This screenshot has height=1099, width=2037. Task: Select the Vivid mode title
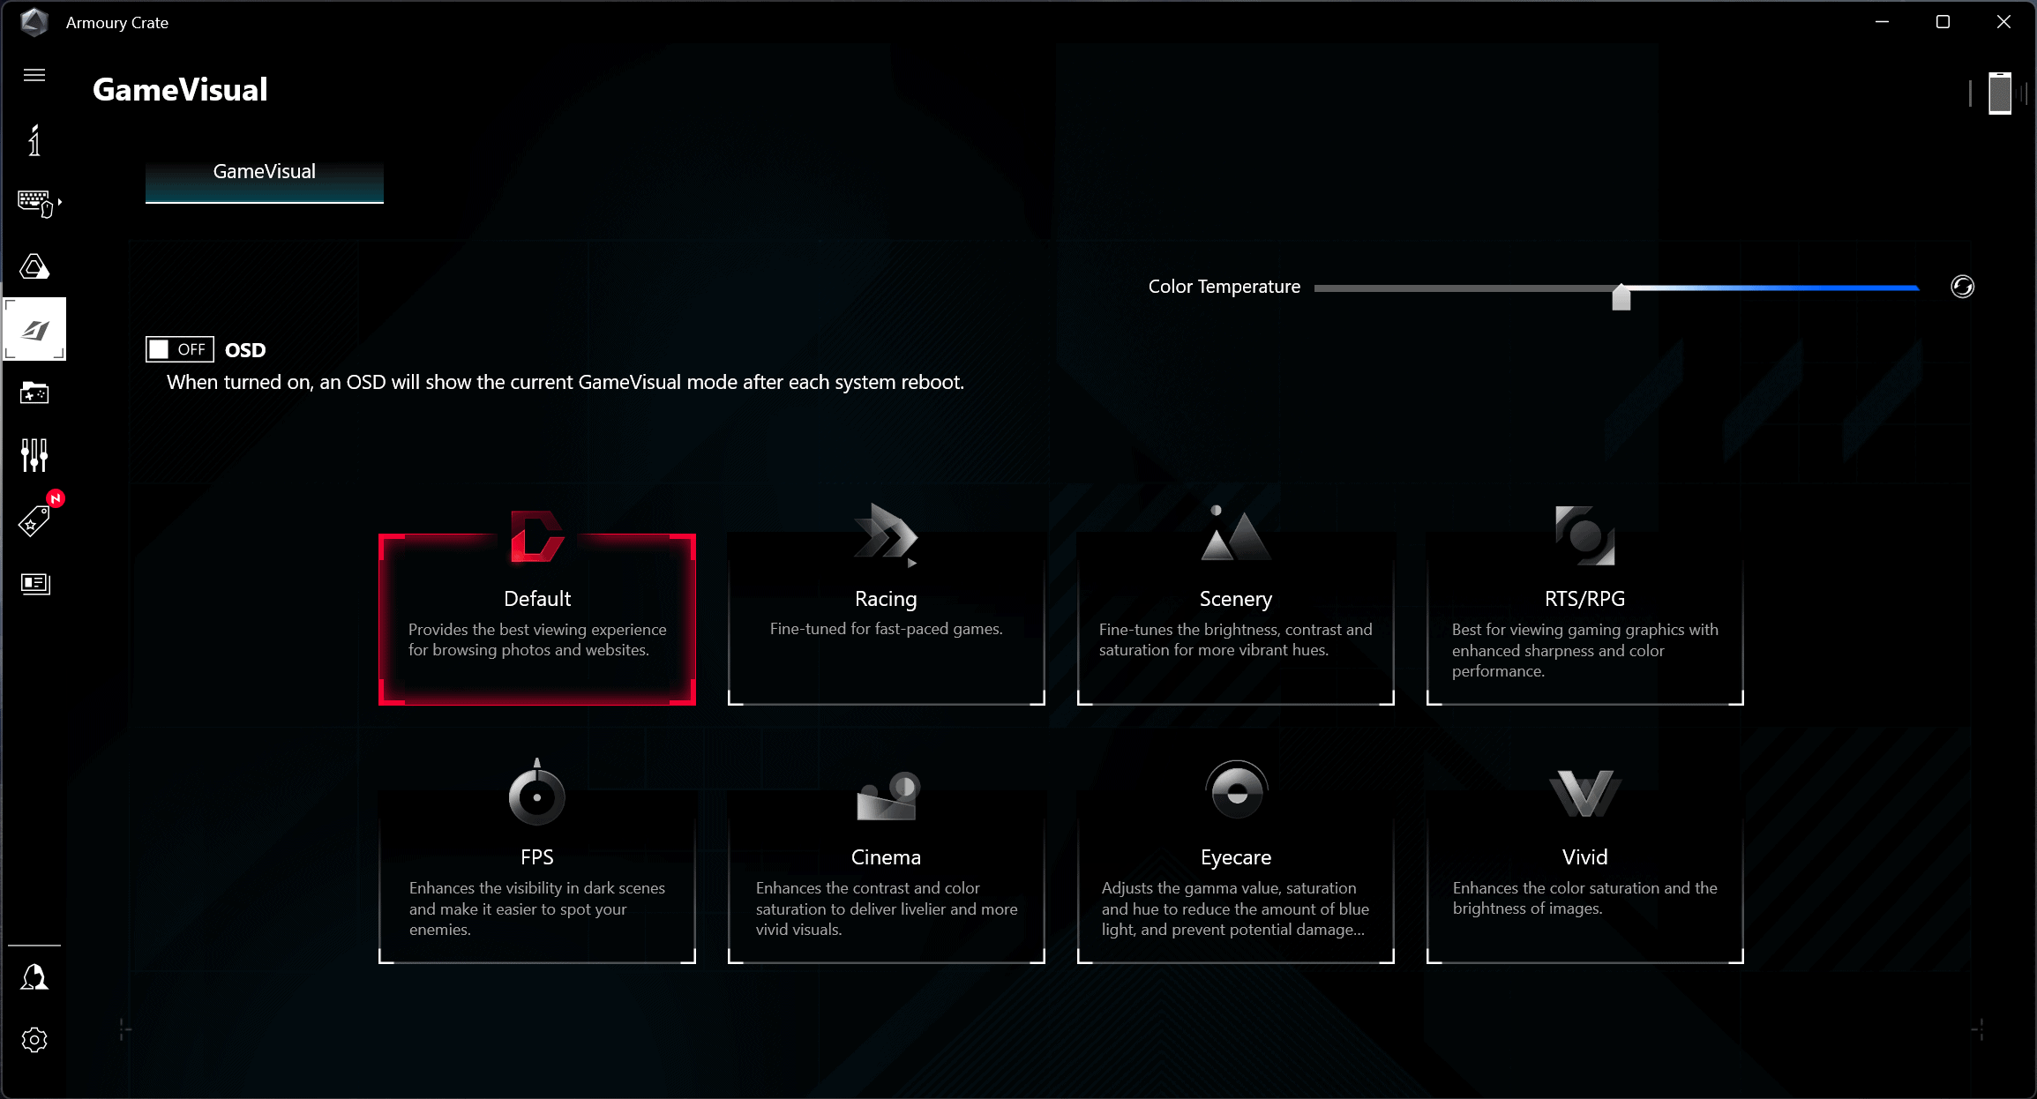click(x=1584, y=857)
